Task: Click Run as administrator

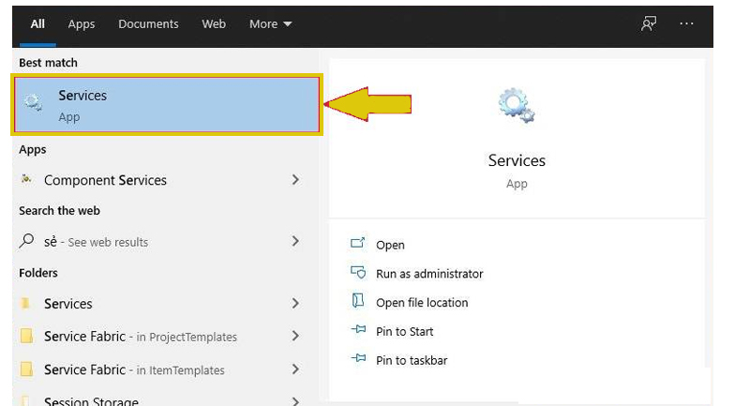Action: pyautogui.click(x=429, y=274)
